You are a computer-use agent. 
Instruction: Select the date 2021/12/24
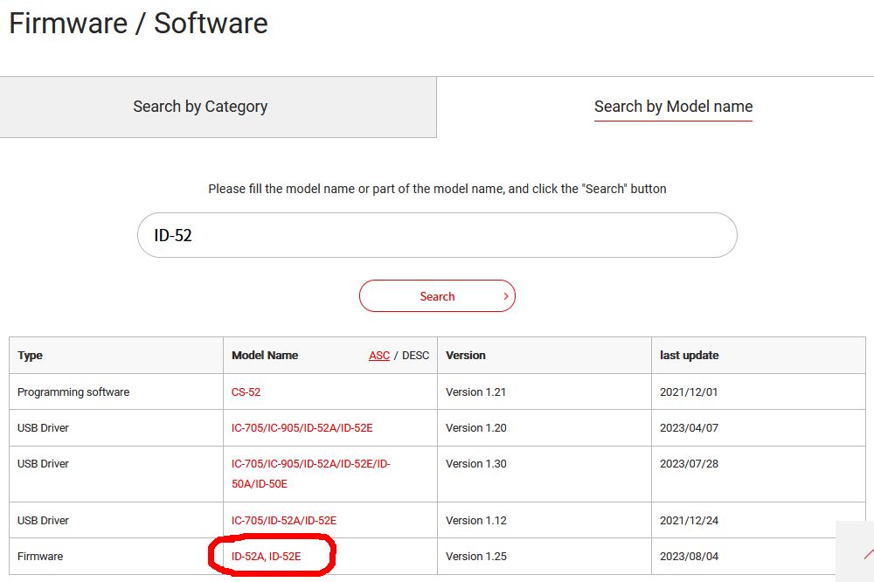[689, 520]
